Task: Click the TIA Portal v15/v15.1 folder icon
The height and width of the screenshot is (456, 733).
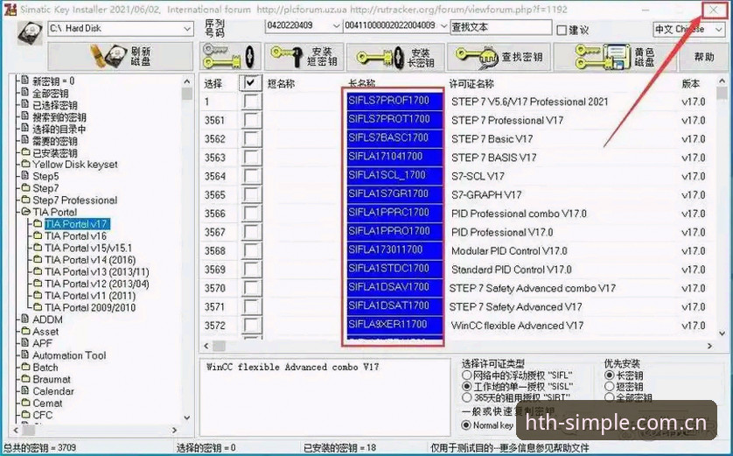Action: tap(38, 248)
